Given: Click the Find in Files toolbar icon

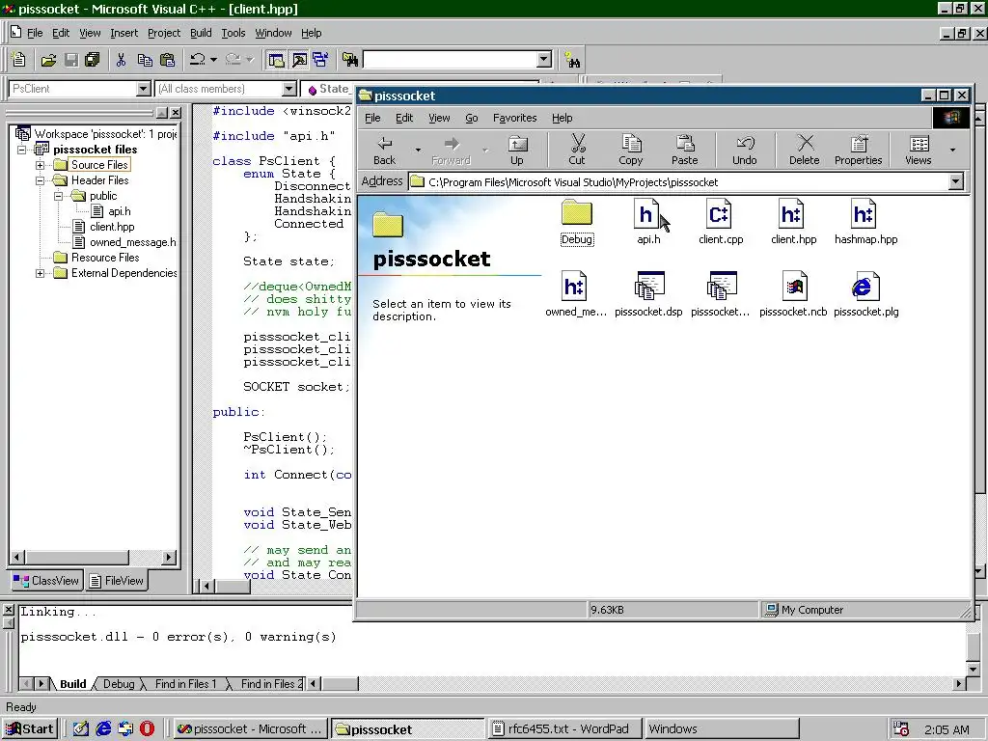Looking at the screenshot, I should [x=350, y=60].
